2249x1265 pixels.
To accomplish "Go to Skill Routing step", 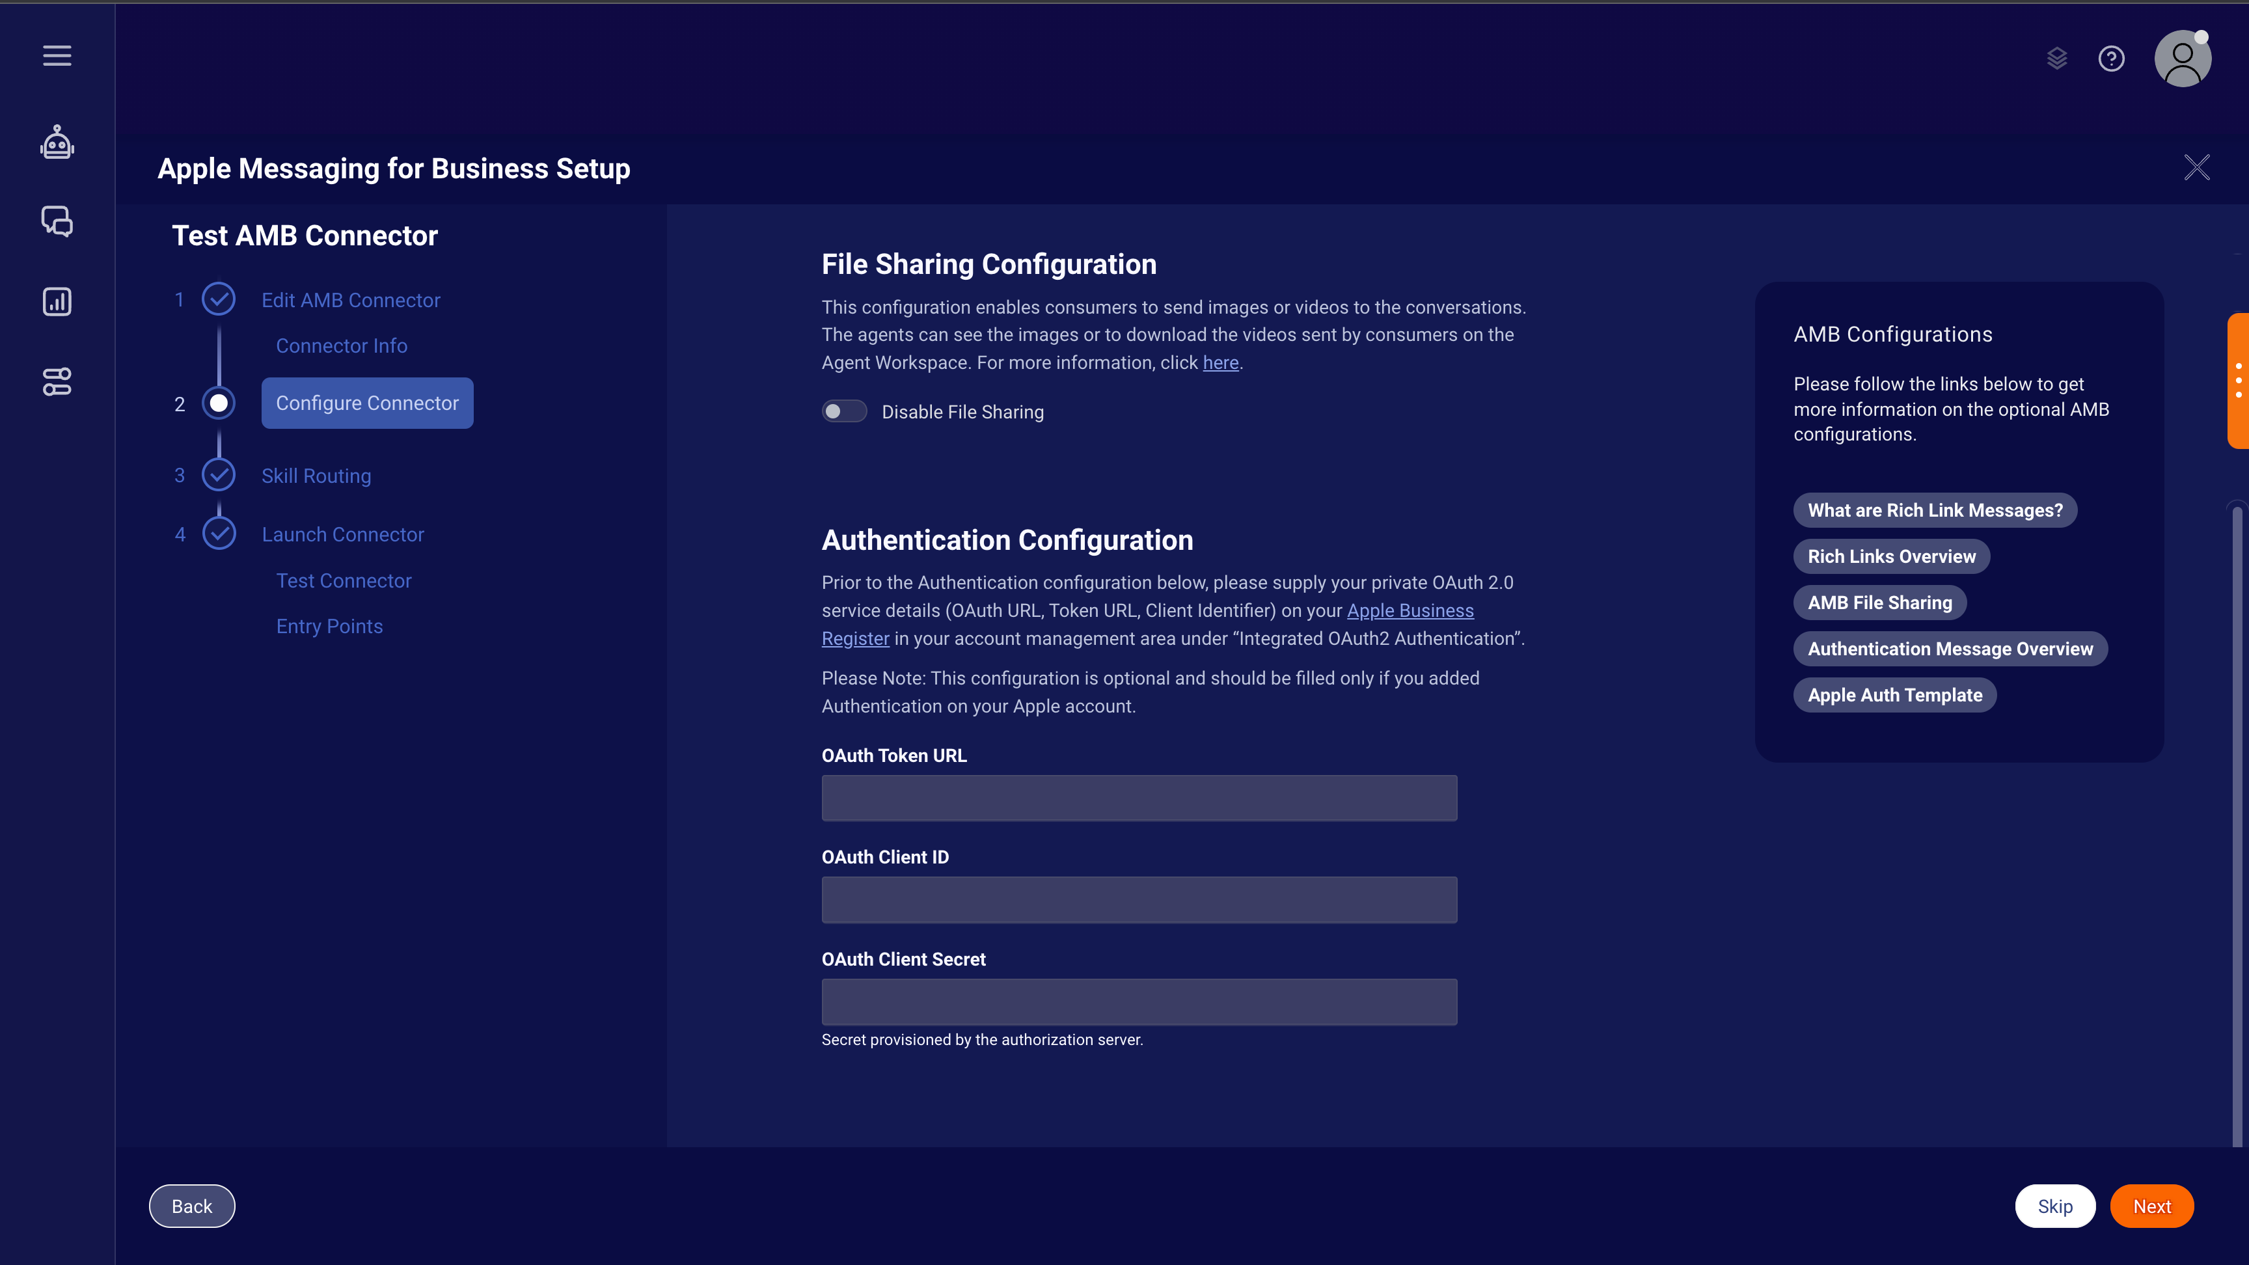I will pyautogui.click(x=316, y=475).
